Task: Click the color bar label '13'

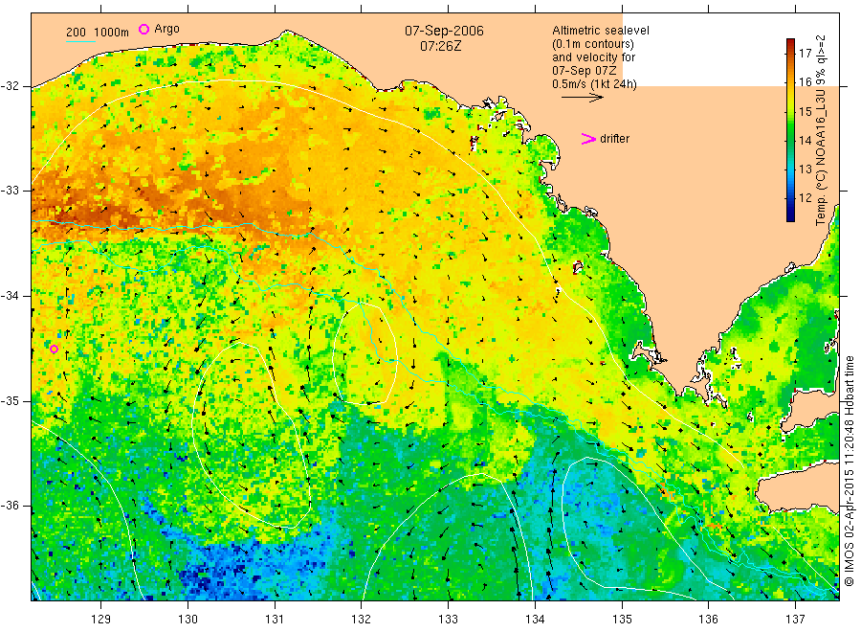Action: tap(805, 169)
